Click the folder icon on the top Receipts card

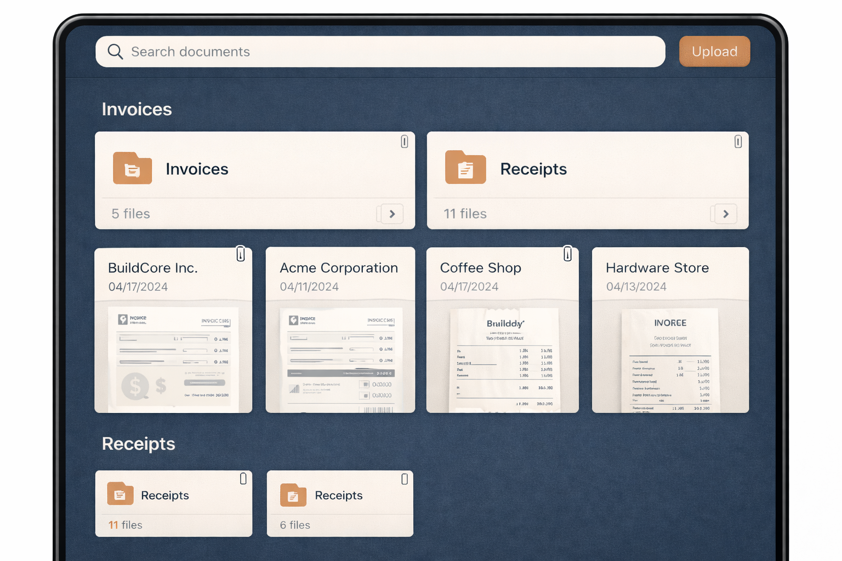tap(465, 168)
